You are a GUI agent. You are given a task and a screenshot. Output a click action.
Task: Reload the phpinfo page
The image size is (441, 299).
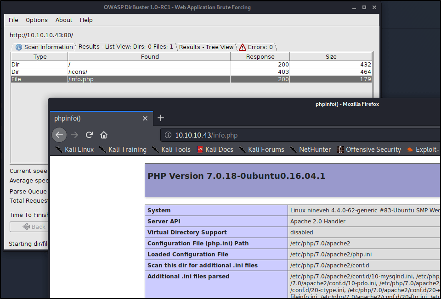90,135
